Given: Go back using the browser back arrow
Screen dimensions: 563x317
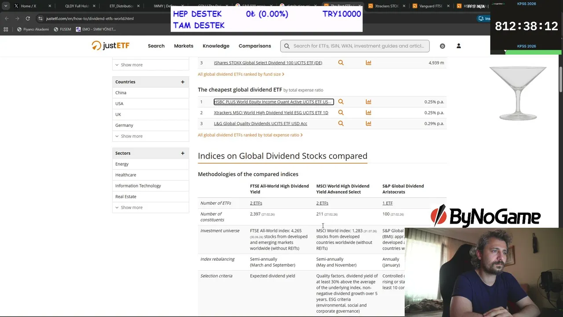Looking at the screenshot, I should tap(7, 18).
